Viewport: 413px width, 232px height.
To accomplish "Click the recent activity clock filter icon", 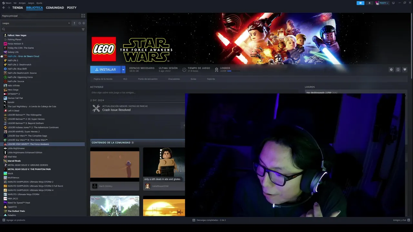I will tap(79, 23).
